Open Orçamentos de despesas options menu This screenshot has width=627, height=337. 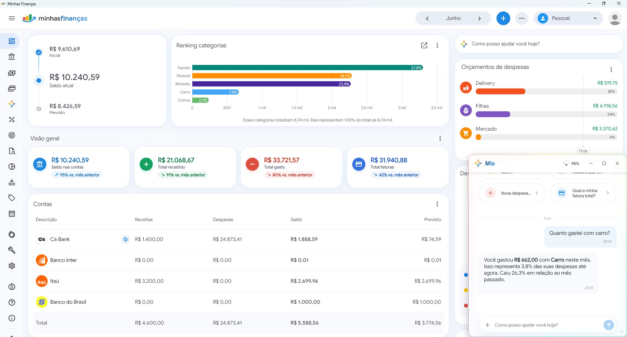click(x=611, y=70)
